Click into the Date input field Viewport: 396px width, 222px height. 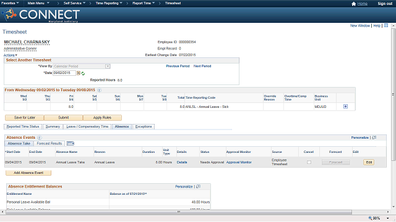(64, 73)
